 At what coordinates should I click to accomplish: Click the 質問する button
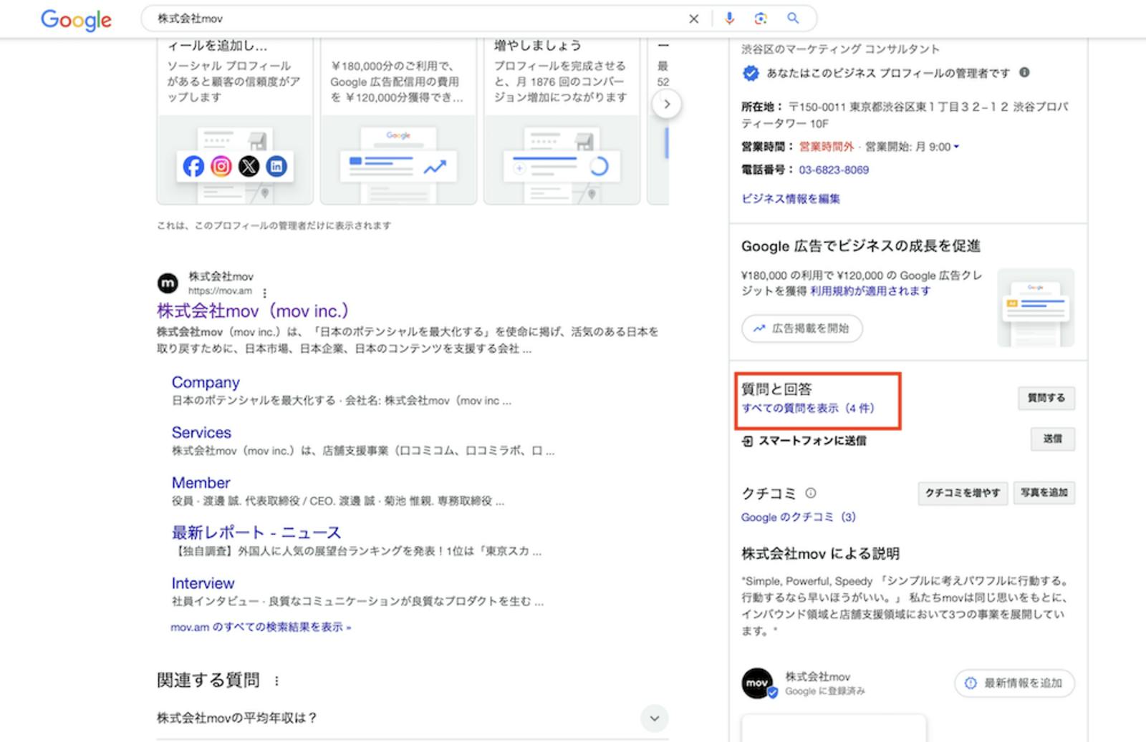coord(1046,398)
